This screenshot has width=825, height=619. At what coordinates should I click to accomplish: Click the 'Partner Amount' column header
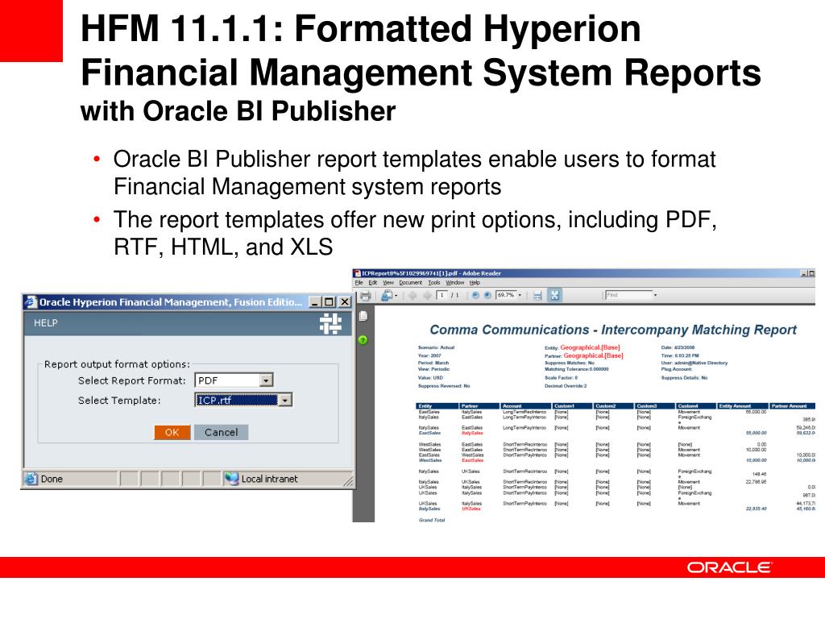[793, 406]
